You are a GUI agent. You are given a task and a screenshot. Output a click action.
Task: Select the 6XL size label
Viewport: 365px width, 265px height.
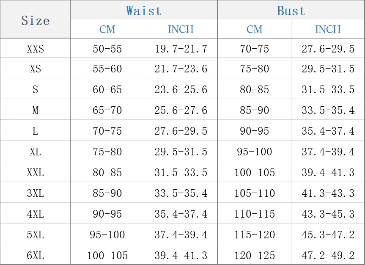coord(35,255)
